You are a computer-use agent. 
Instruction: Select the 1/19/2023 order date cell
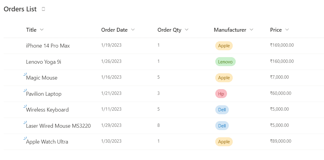click(x=111, y=45)
